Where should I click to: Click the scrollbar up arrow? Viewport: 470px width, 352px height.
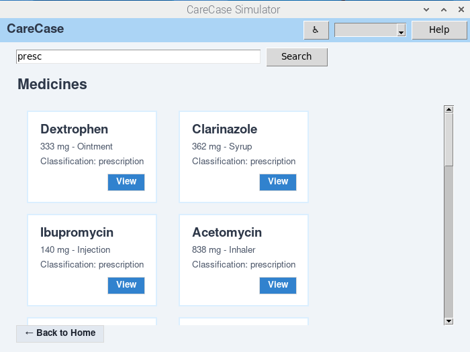point(449,109)
